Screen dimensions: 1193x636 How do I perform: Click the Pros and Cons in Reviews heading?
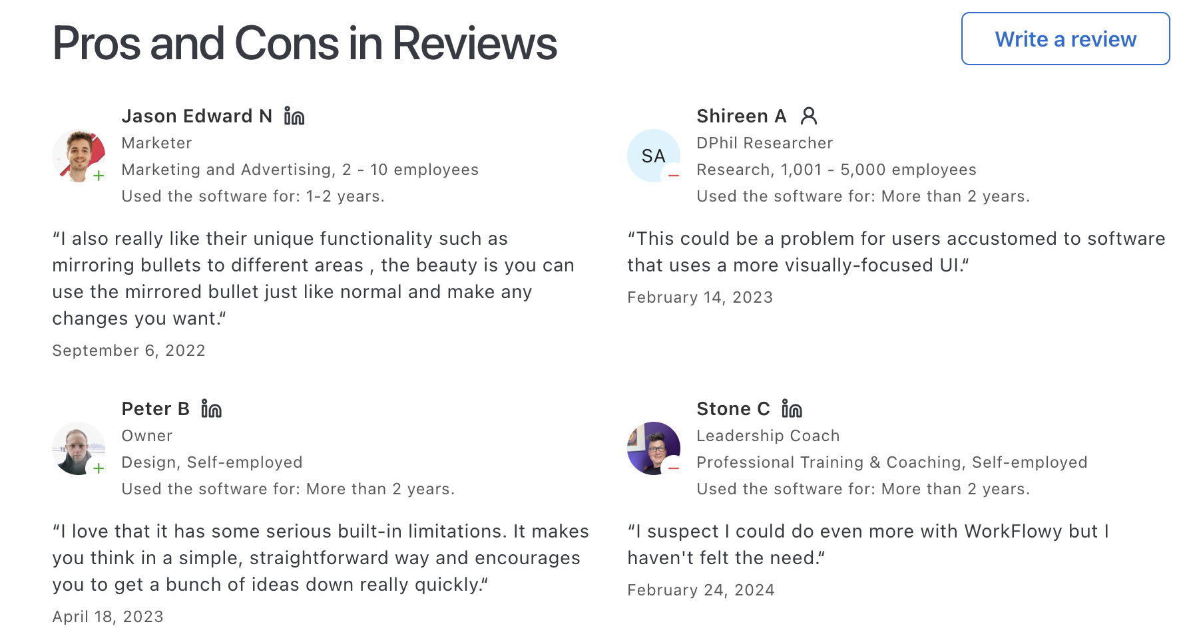pyautogui.click(x=304, y=43)
